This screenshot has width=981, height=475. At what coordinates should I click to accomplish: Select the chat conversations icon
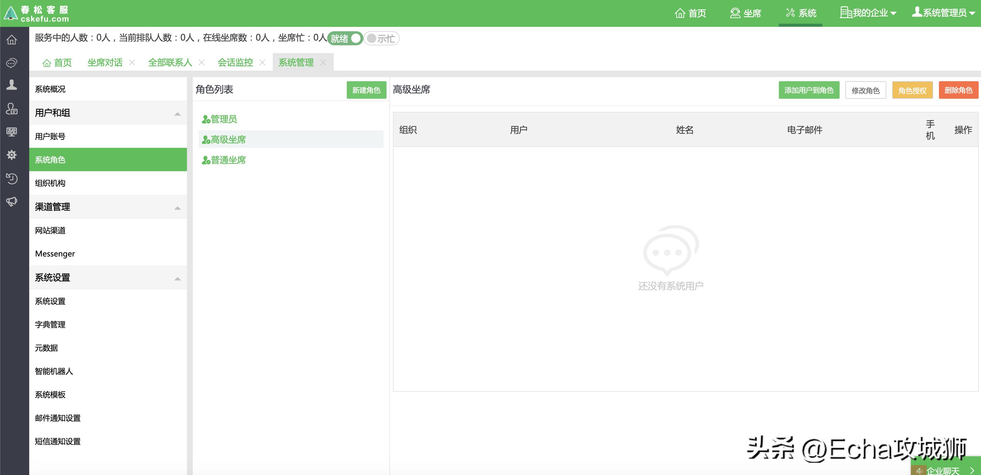(12, 63)
